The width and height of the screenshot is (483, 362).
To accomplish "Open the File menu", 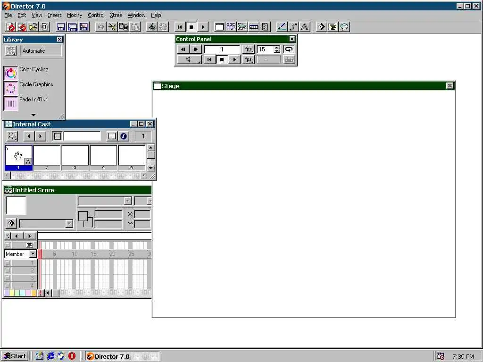I will [x=8, y=15].
